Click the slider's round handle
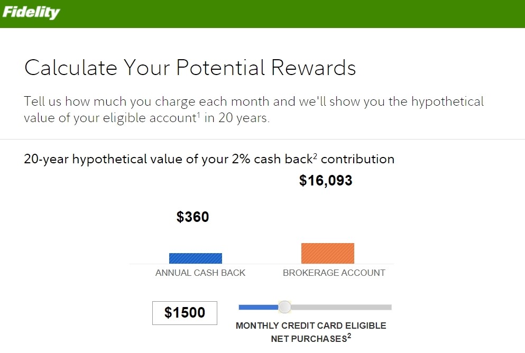Screen dimensions: 525x353 point(284,307)
